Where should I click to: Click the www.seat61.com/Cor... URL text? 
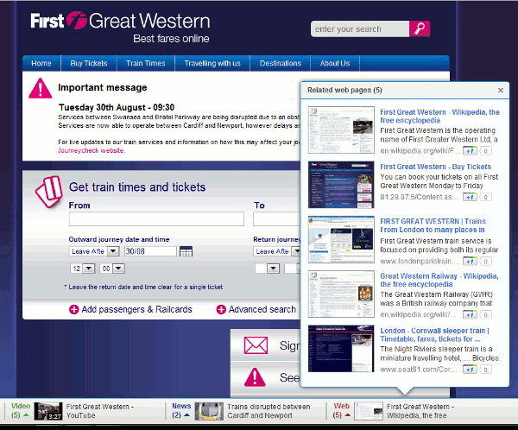(x=419, y=370)
